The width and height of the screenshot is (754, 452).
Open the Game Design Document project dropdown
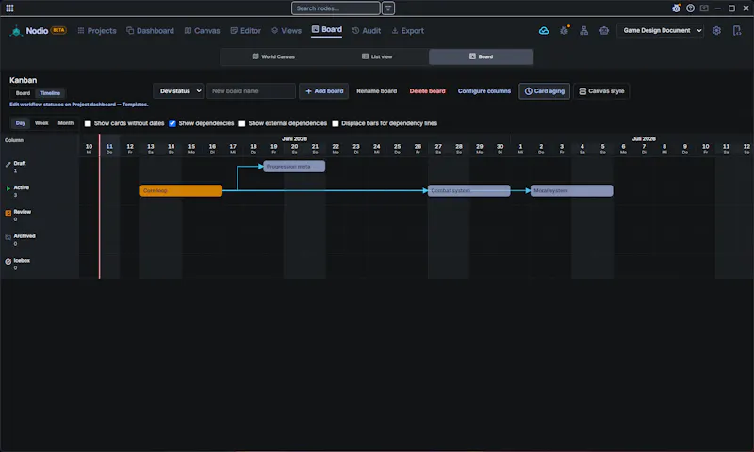pyautogui.click(x=661, y=30)
